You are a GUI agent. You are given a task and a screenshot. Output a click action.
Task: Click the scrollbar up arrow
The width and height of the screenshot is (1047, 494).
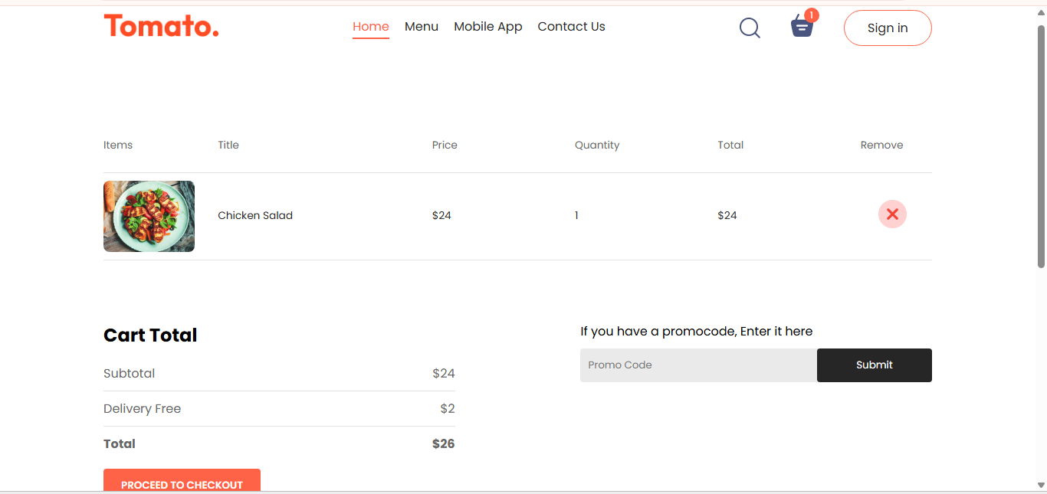[x=1041, y=11]
